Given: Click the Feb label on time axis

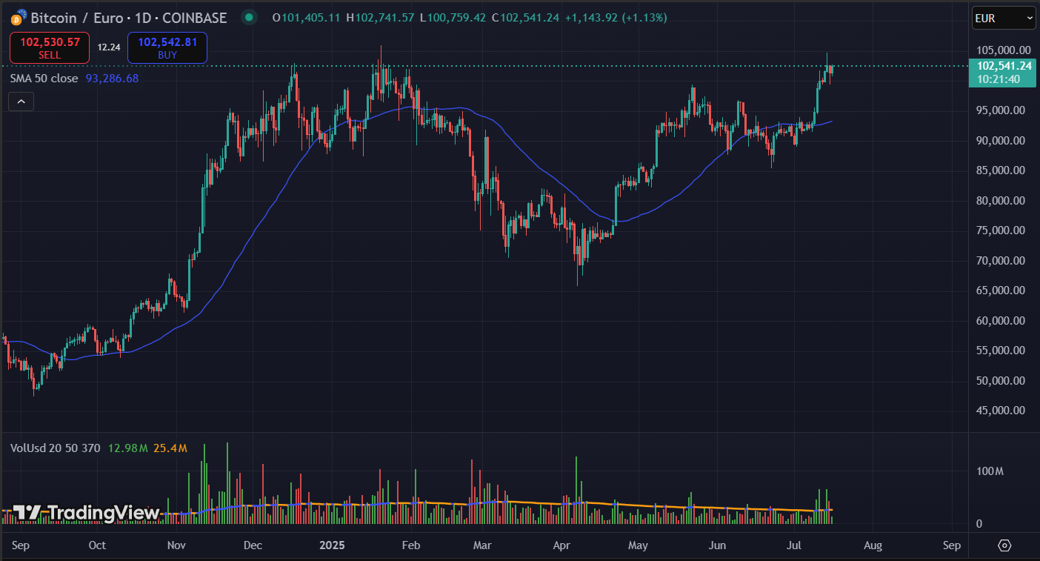Looking at the screenshot, I should click(x=410, y=545).
